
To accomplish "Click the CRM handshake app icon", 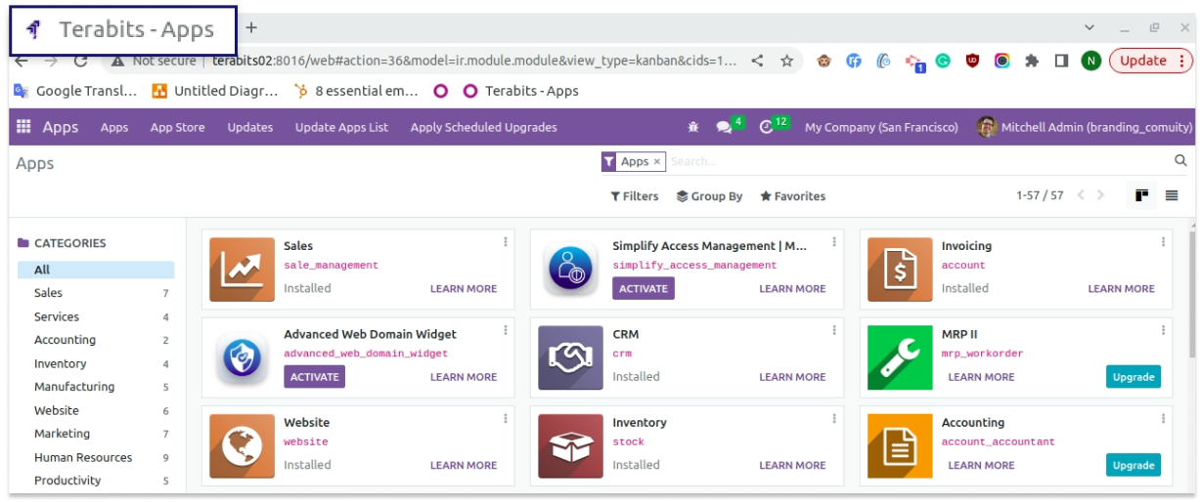I will (x=570, y=357).
